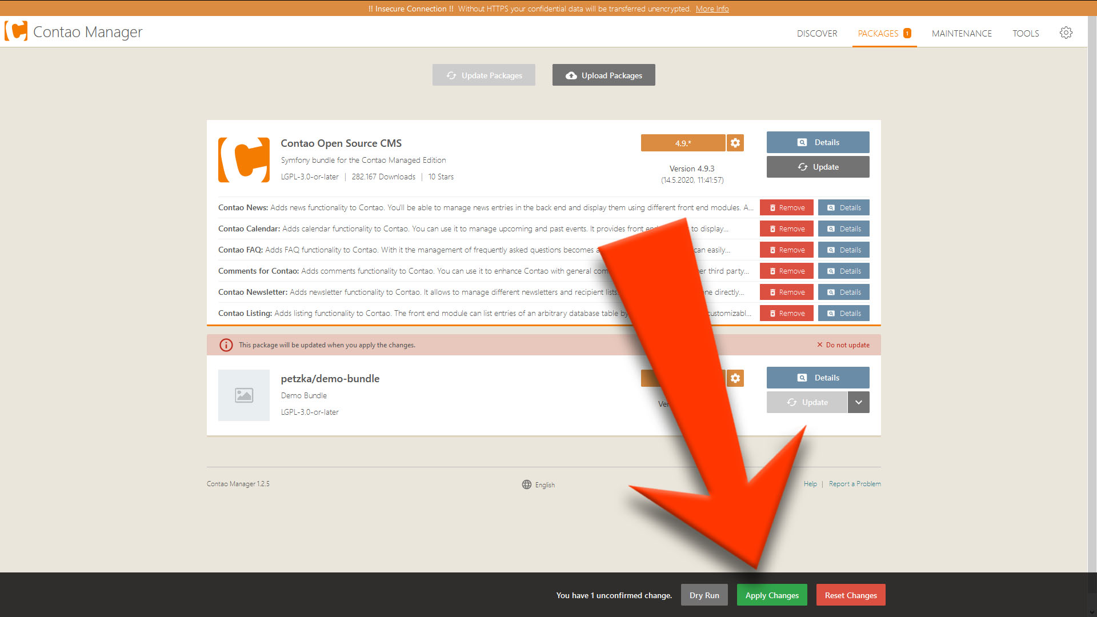Click the 10 Stars text
Image resolution: width=1097 pixels, height=617 pixels.
click(x=441, y=177)
